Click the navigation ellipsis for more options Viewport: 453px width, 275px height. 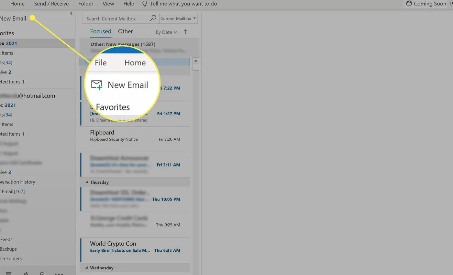pyautogui.click(x=59, y=274)
